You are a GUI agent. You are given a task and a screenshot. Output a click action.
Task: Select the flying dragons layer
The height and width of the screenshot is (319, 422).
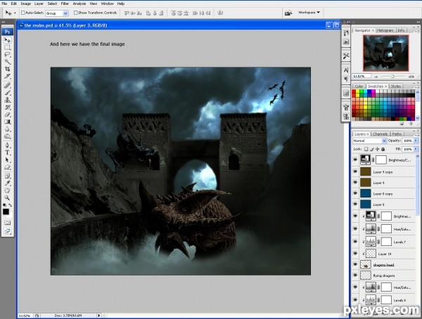tap(383, 275)
